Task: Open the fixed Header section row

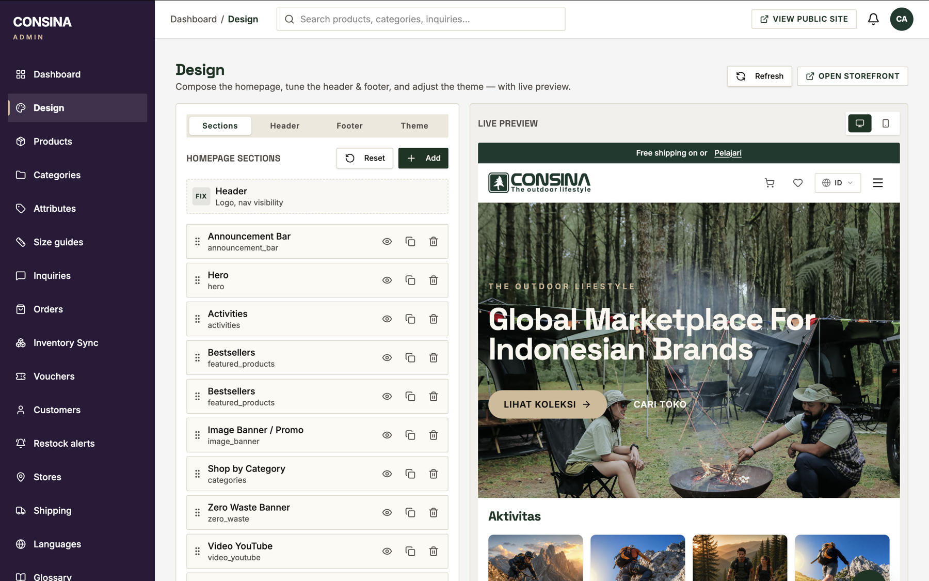Action: pos(317,196)
